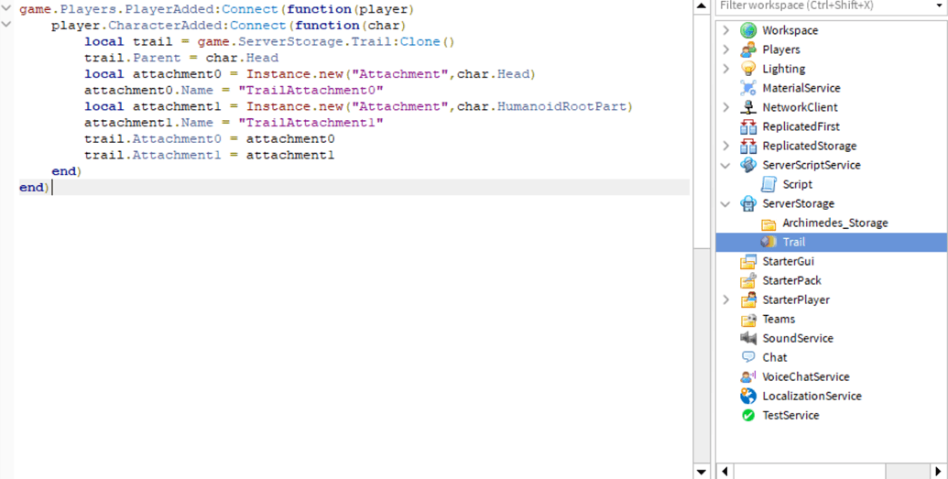This screenshot has height=479, width=948.
Task: Select the Archimedes_Storage folder label
Action: point(835,223)
